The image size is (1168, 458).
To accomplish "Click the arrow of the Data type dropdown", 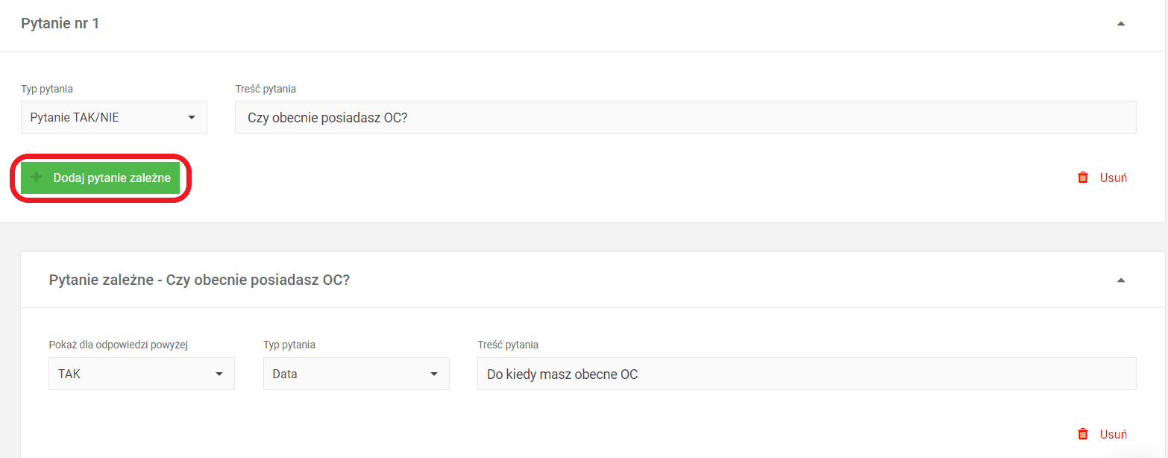I will [x=434, y=374].
